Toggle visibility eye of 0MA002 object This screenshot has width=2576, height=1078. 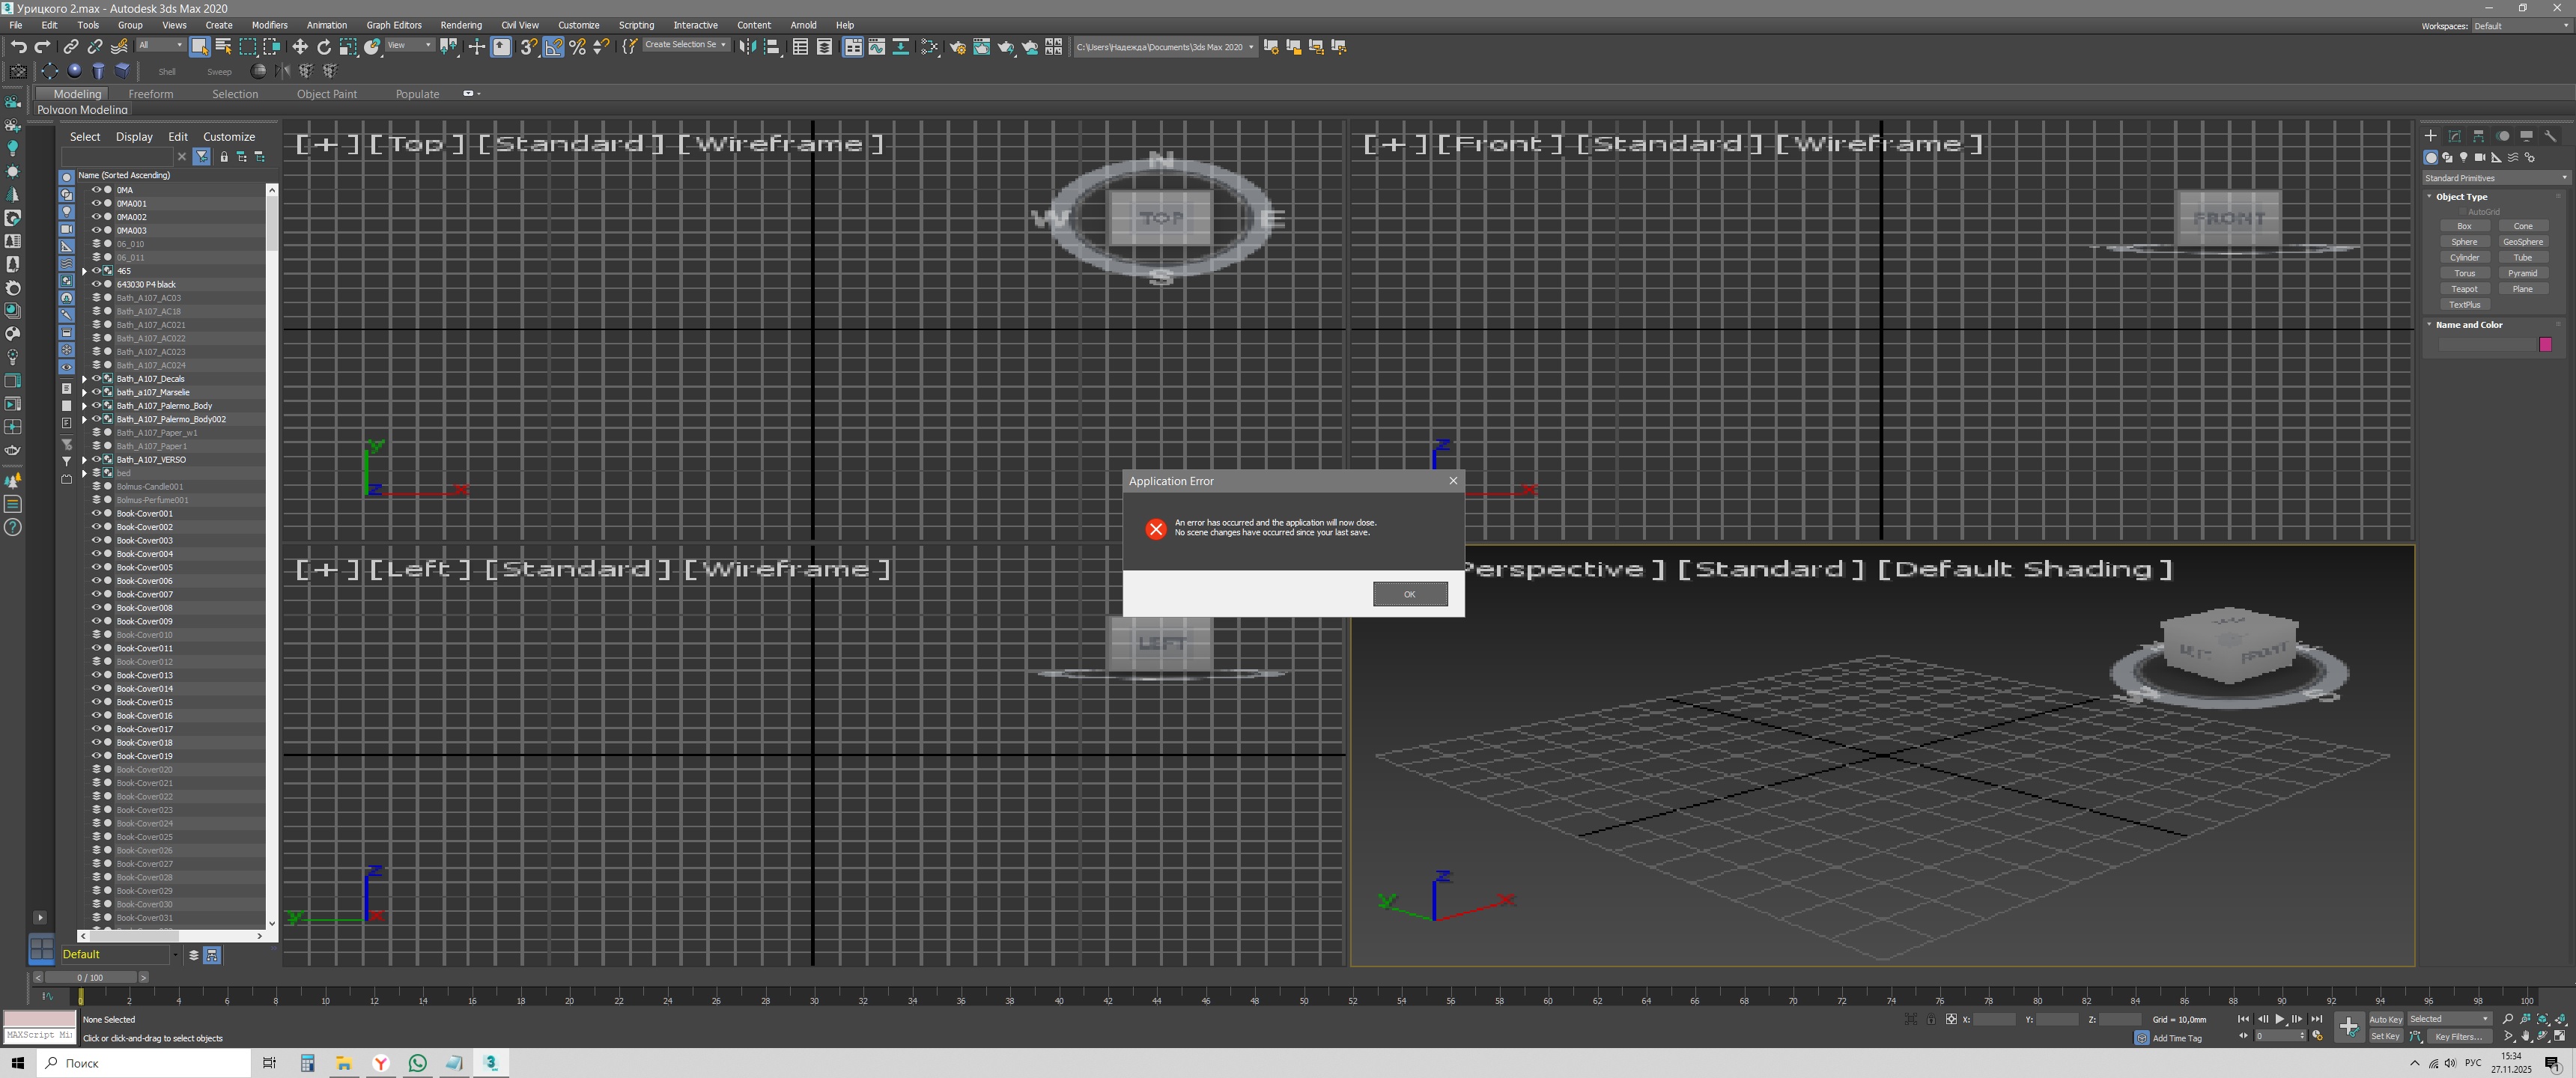[x=97, y=216]
